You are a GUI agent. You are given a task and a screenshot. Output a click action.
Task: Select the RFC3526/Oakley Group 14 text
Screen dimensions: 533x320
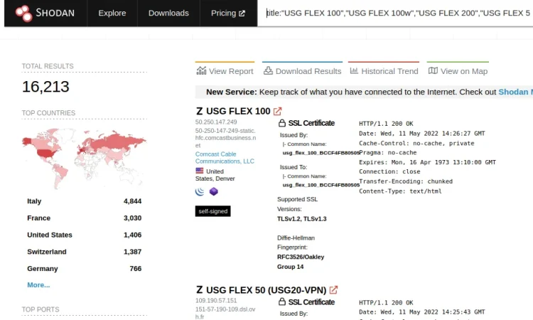[301, 262]
